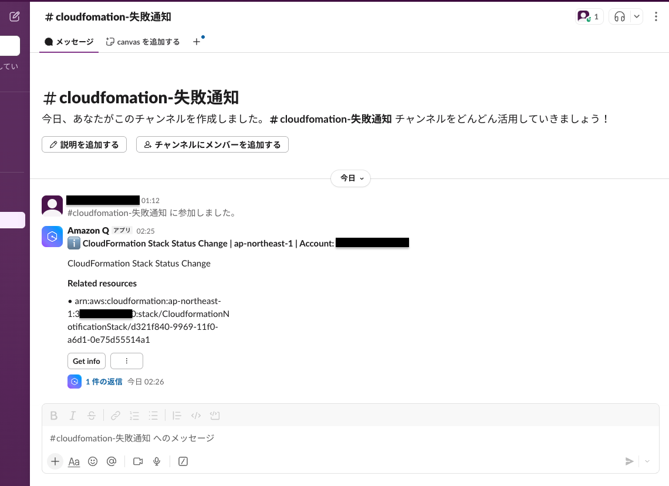Switch to the メッセージ tab

pos(69,42)
